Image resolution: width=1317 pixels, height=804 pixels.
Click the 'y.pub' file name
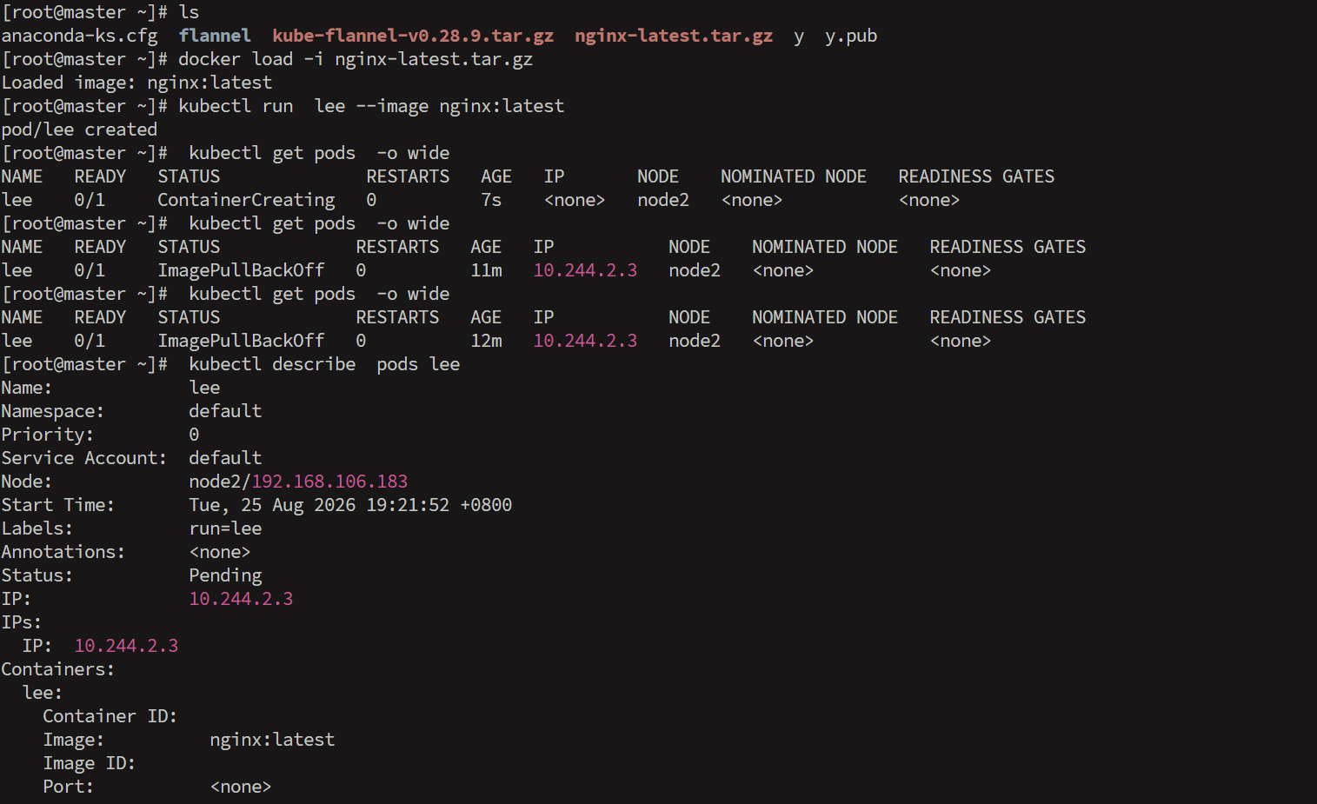coord(851,37)
